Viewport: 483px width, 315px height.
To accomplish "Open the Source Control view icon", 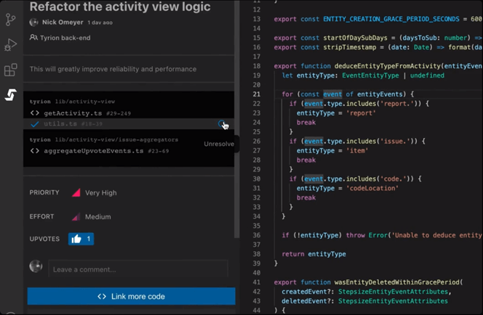I will pyautogui.click(x=10, y=20).
